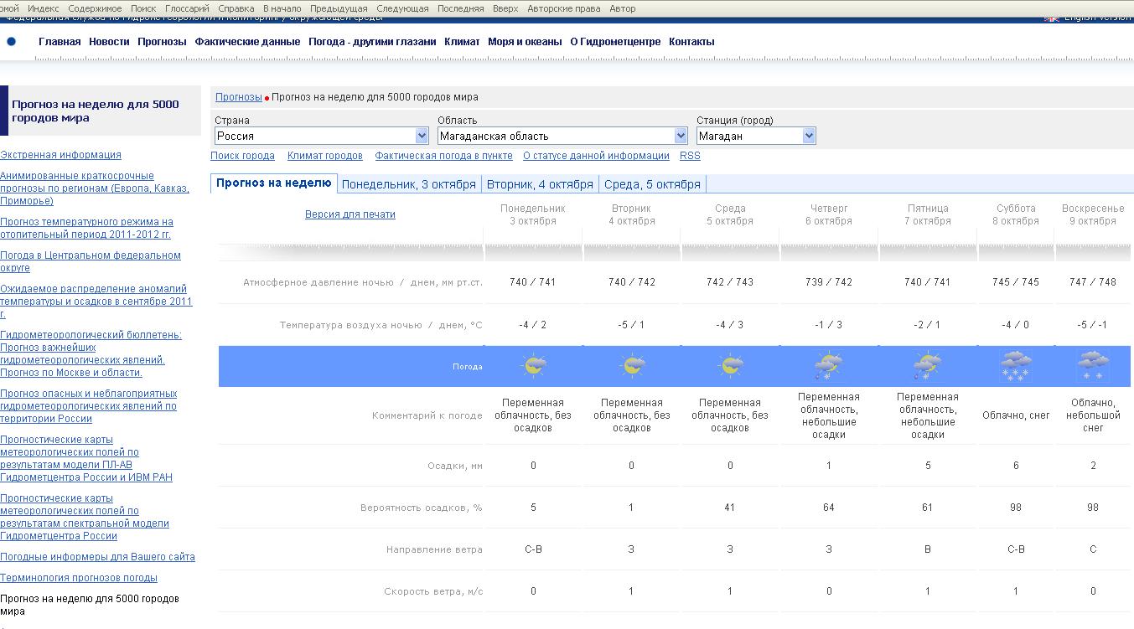This screenshot has width=1134, height=629.
Task: Click Thursday's light precipitation weather icon
Action: click(x=828, y=366)
